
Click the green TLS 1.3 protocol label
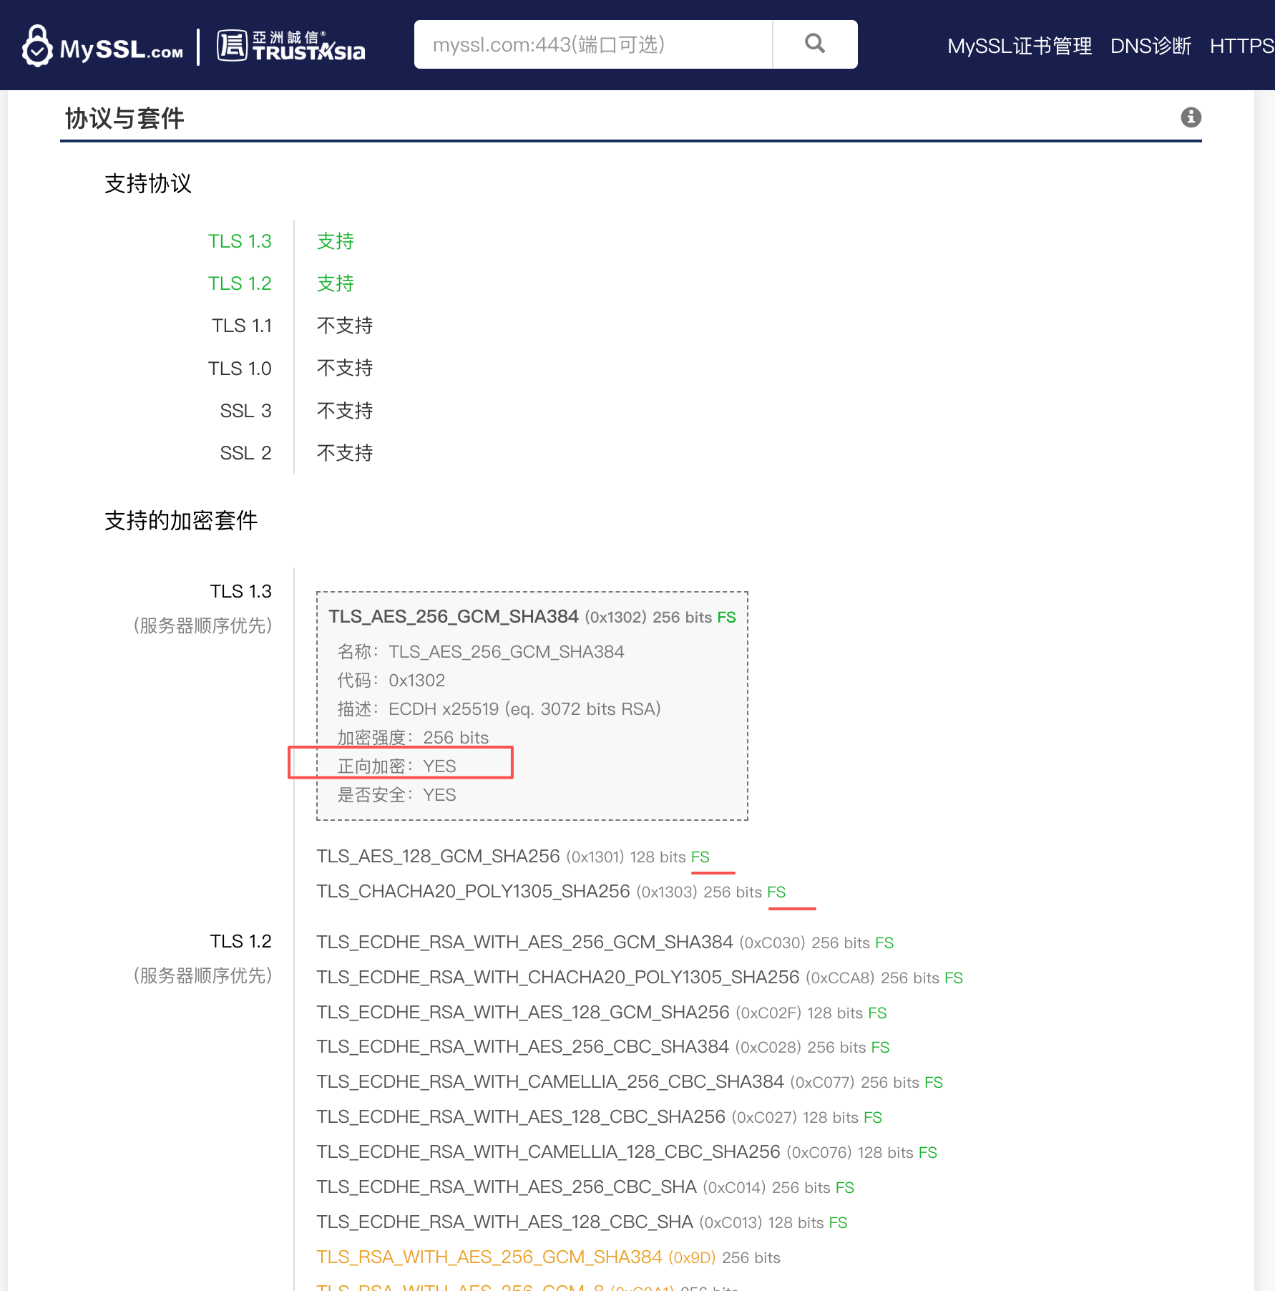tap(240, 241)
